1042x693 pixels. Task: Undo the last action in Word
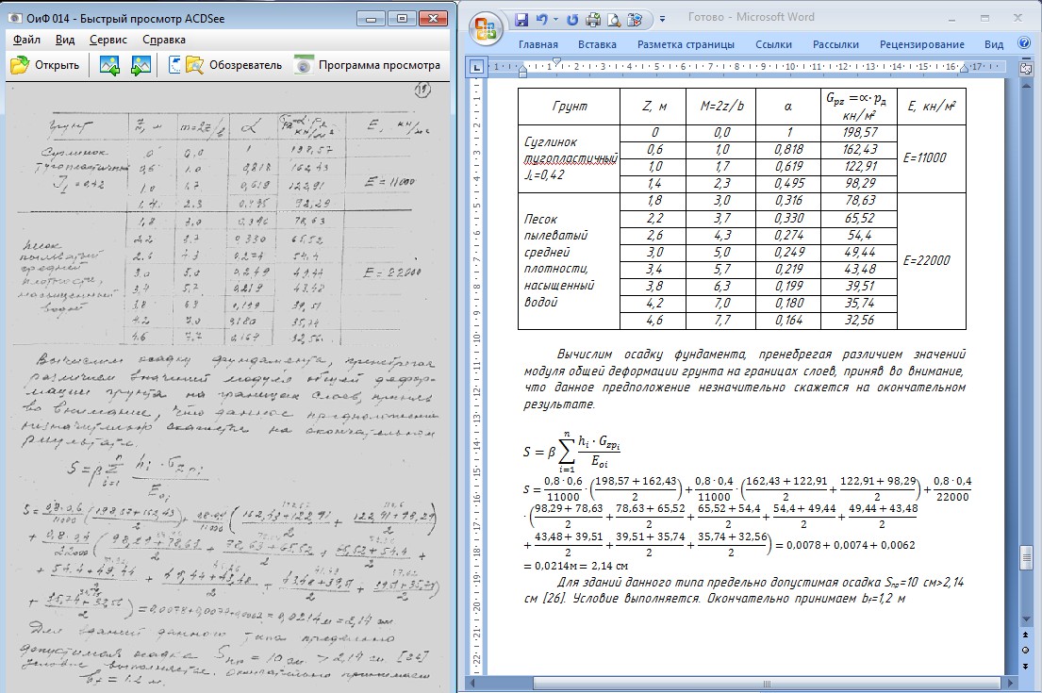542,19
